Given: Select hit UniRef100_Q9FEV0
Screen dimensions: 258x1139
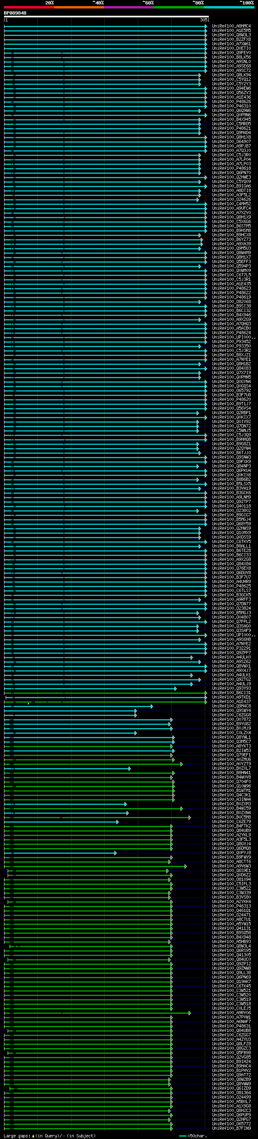Looking at the screenshot, I should coord(231,53).
